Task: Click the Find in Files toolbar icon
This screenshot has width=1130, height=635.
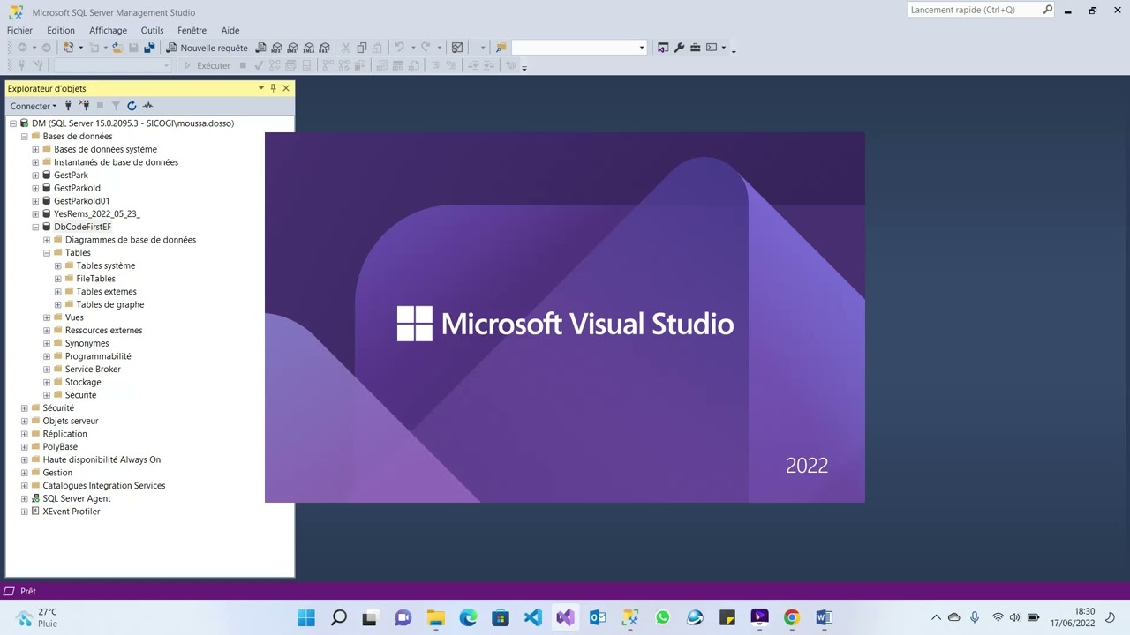Action: [x=501, y=48]
